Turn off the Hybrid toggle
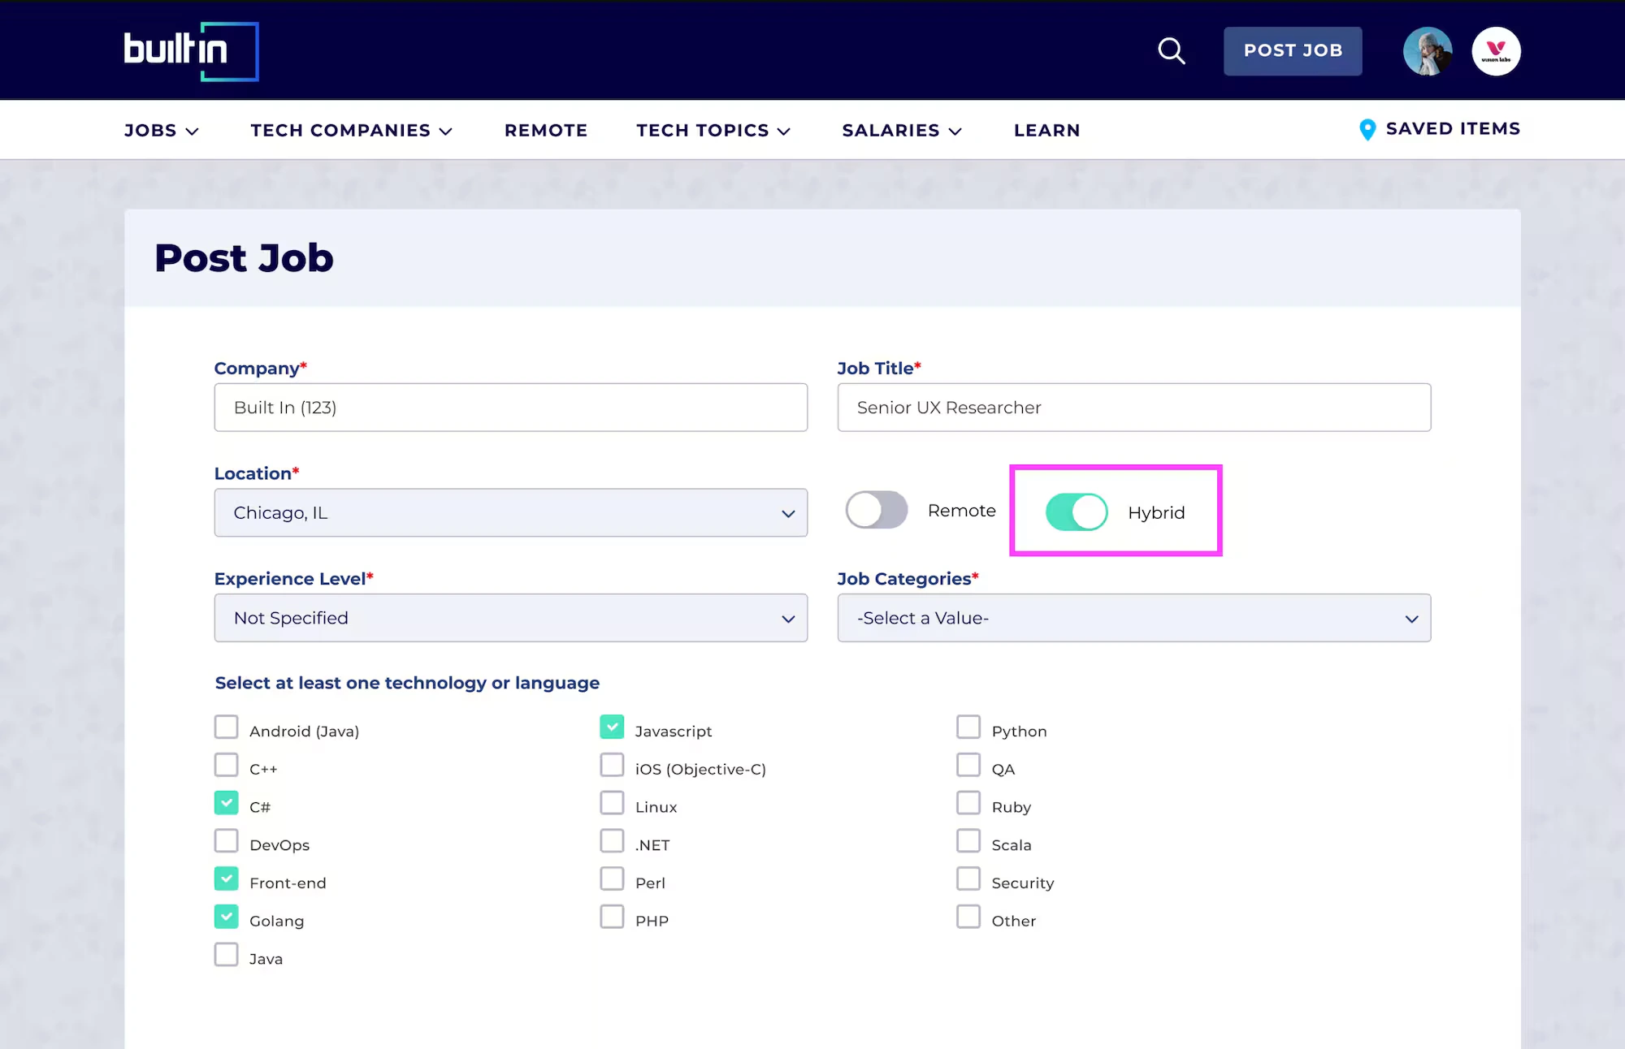This screenshot has height=1049, width=1625. click(1077, 512)
